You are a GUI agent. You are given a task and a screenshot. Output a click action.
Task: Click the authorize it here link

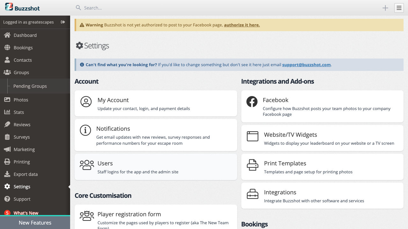coord(242,25)
